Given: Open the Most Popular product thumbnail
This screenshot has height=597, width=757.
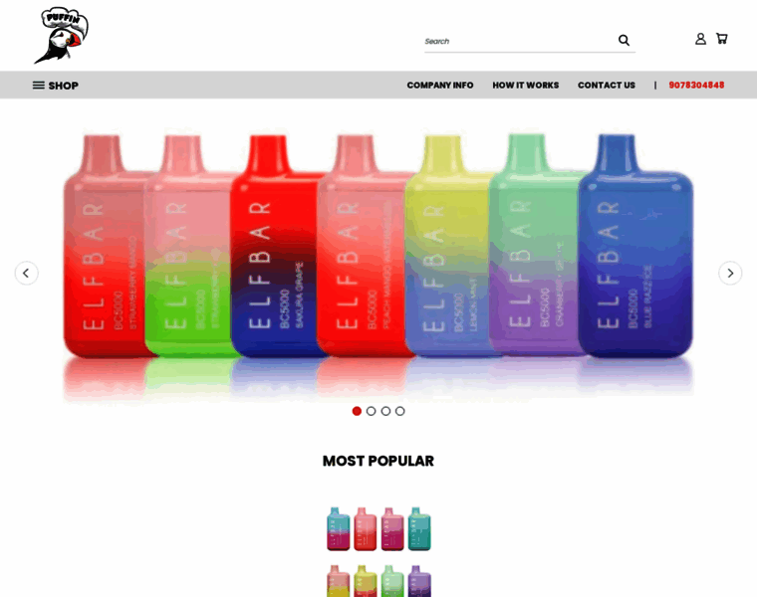Looking at the screenshot, I should tap(378, 551).
